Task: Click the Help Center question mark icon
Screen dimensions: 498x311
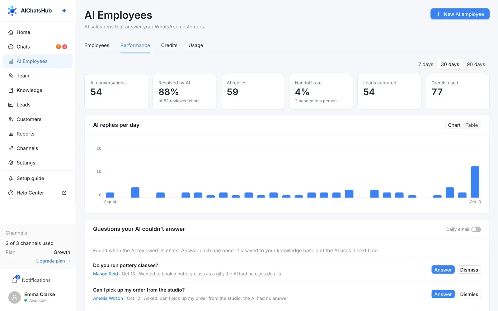Action: pyautogui.click(x=11, y=193)
